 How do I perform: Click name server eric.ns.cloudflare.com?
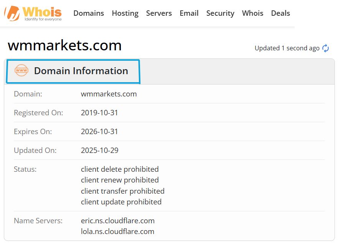coord(118,221)
